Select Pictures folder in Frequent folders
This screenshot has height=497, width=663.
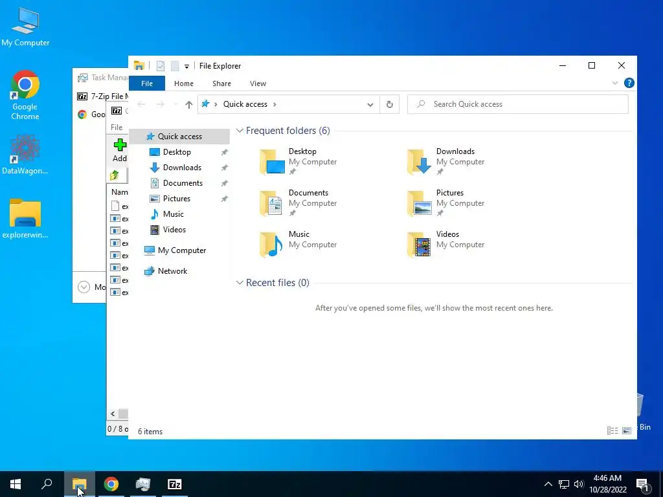(446, 203)
